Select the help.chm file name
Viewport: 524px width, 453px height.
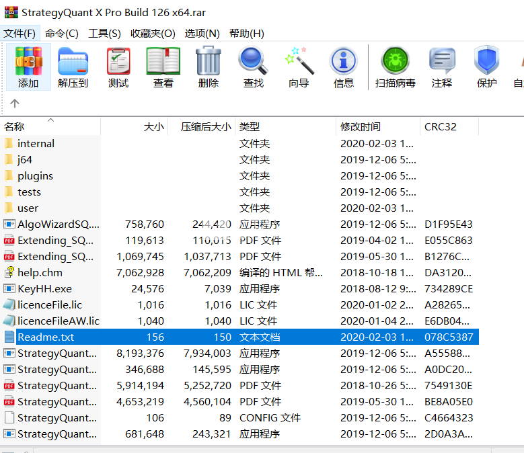tap(40, 272)
